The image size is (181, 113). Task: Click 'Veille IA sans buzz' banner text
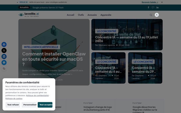coord(48,2)
